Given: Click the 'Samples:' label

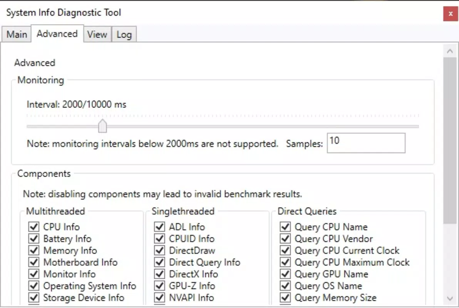Looking at the screenshot, I should [305, 144].
